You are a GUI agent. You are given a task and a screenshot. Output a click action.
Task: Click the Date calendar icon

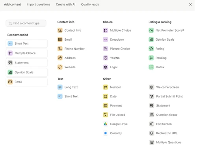(x=106, y=96)
